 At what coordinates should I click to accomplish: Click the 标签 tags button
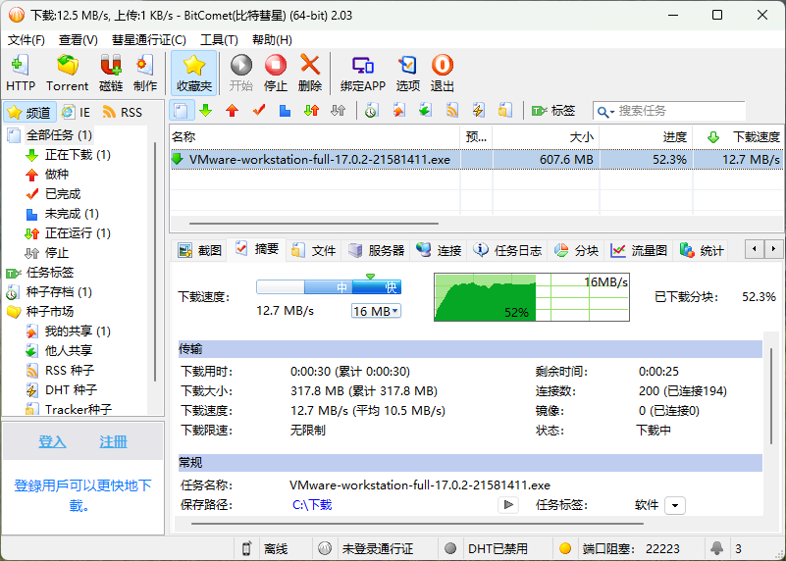click(552, 111)
